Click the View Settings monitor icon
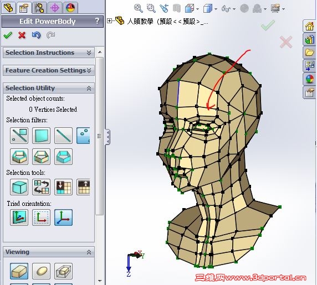Image resolution: width=317 pixels, height=285 pixels. [x=275, y=8]
